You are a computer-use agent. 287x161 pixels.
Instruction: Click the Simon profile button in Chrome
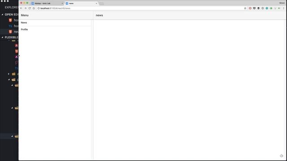click(x=282, y=3)
